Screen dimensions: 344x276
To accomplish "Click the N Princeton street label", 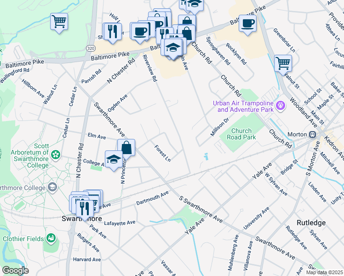I will [123, 171].
